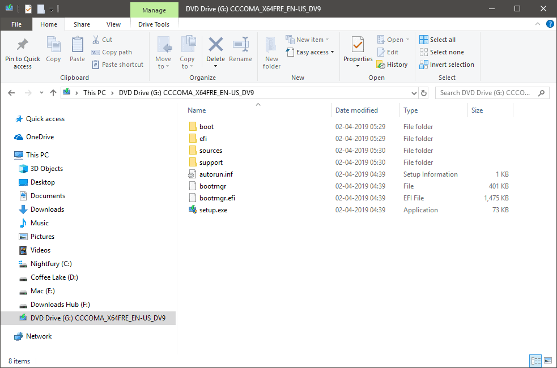
Task: Open Network in sidebar
Action: tap(39, 336)
